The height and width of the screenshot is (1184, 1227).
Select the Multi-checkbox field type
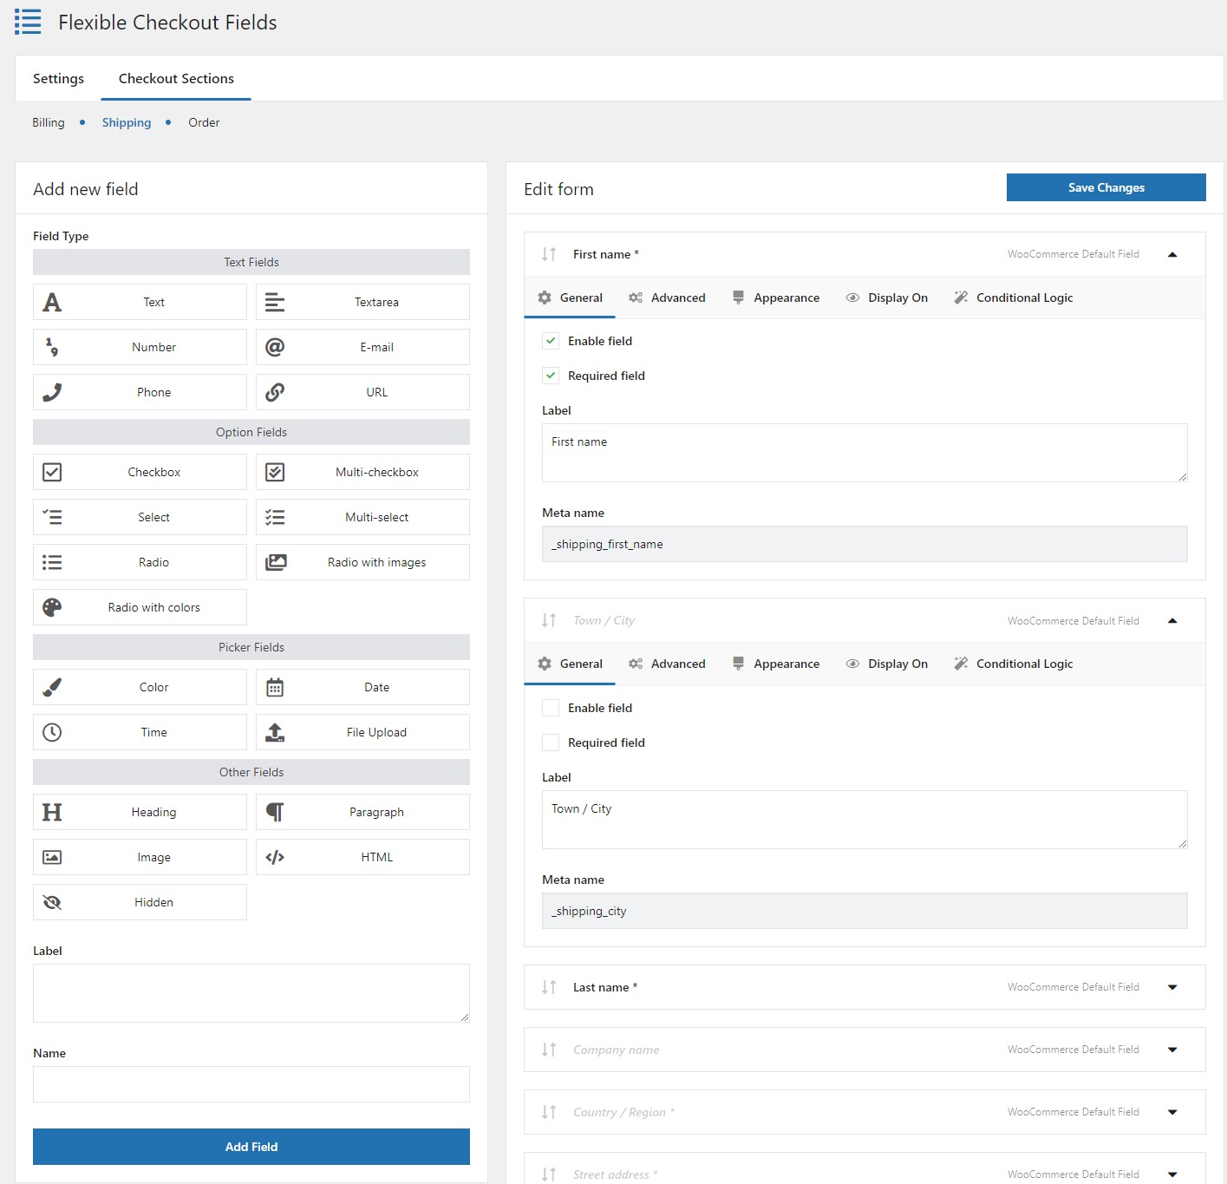[x=362, y=472]
